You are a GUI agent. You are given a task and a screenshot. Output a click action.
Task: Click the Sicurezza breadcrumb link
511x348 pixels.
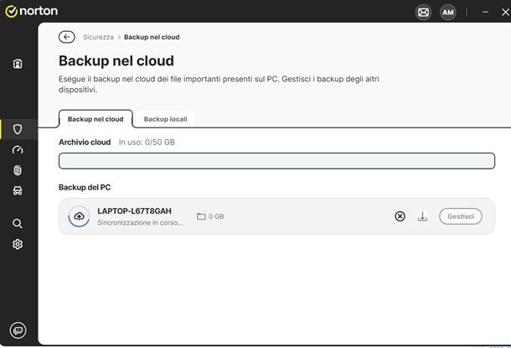click(x=98, y=37)
